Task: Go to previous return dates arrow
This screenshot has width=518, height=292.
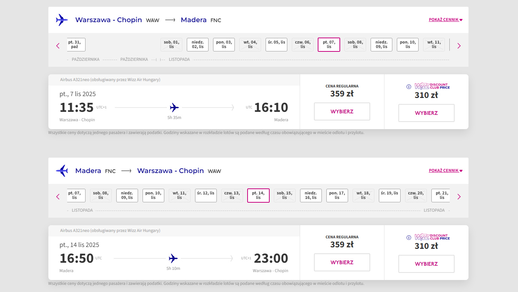Action: (x=58, y=197)
